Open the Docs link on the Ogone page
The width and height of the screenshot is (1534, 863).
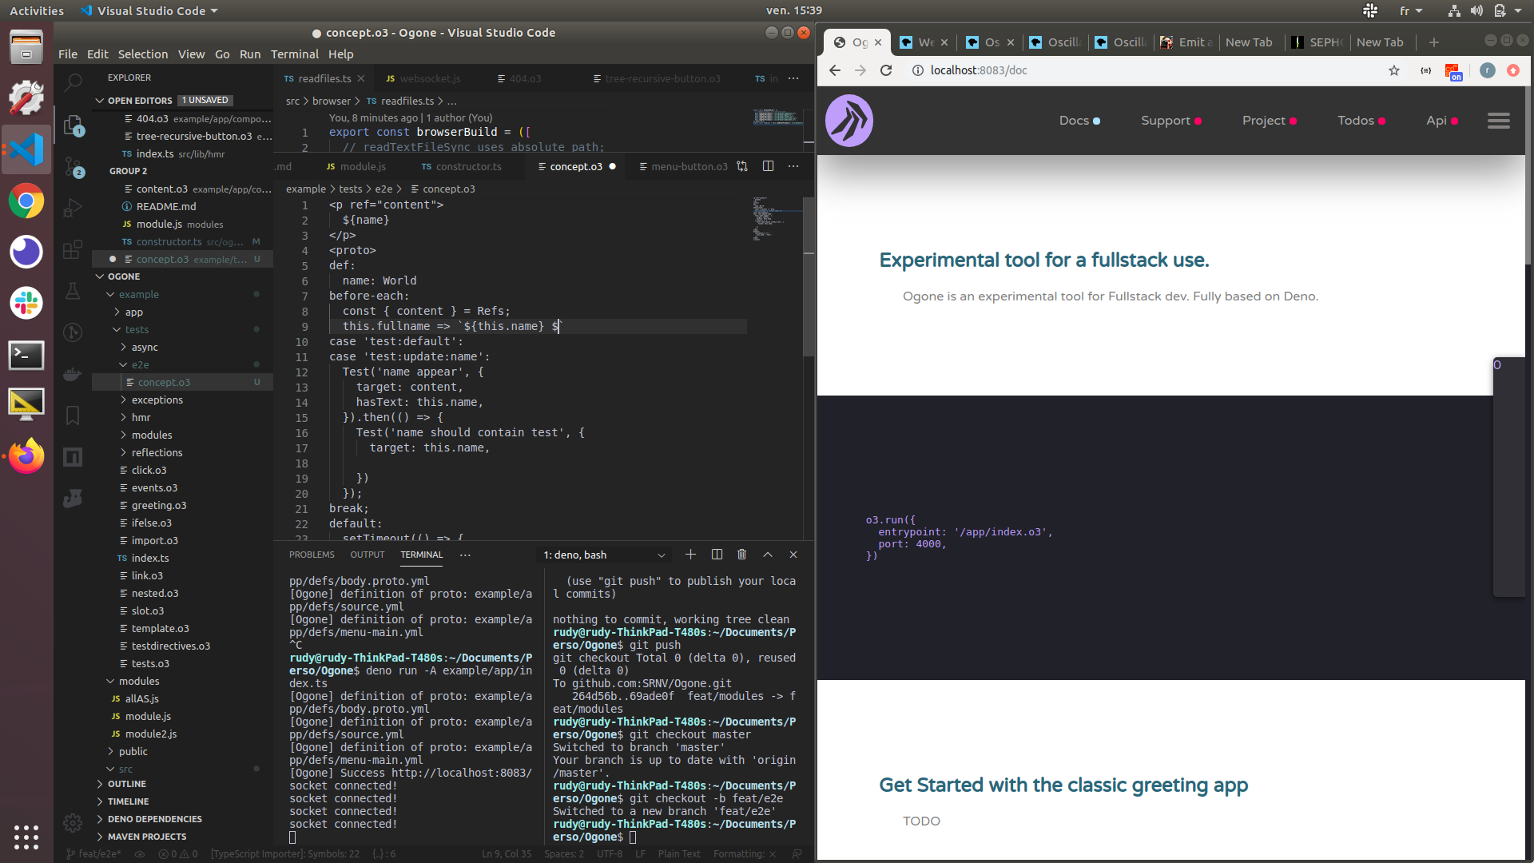[1075, 120]
